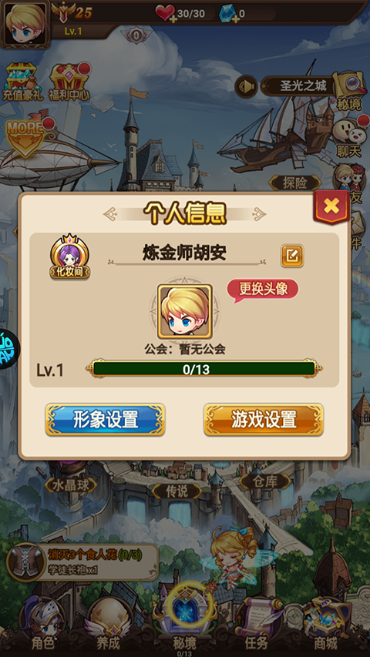The image size is (370, 657).
Task: Click 更换头像 change avatar bubble
Action: coord(263,290)
